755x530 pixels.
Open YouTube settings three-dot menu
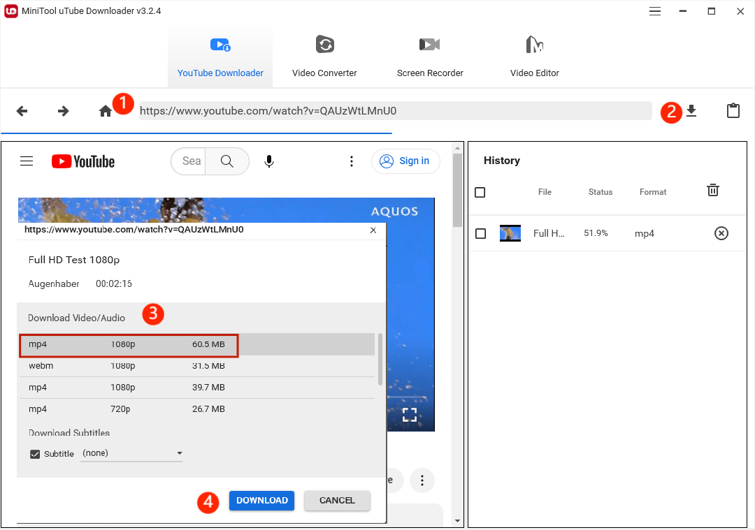point(352,161)
